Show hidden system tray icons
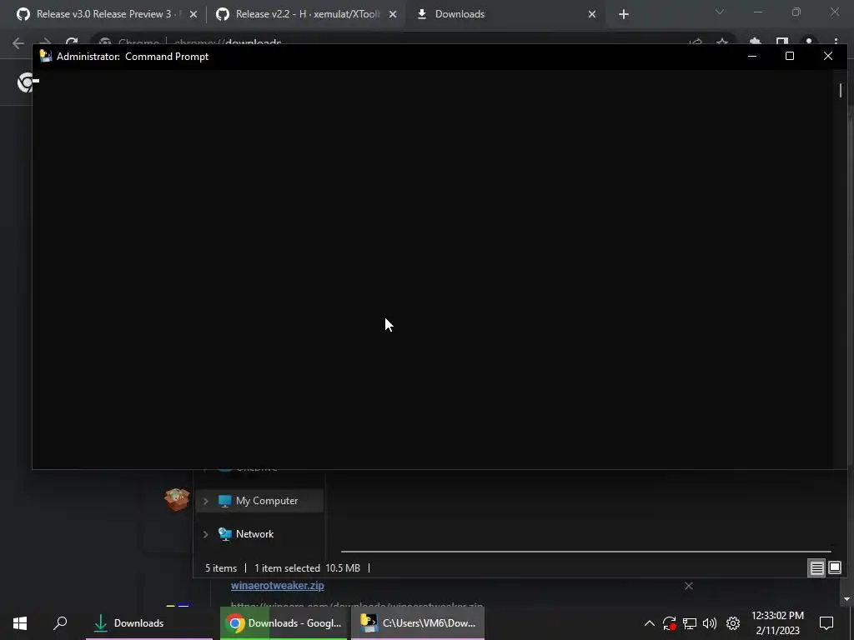Screen dimensions: 854x640 pos(650,623)
